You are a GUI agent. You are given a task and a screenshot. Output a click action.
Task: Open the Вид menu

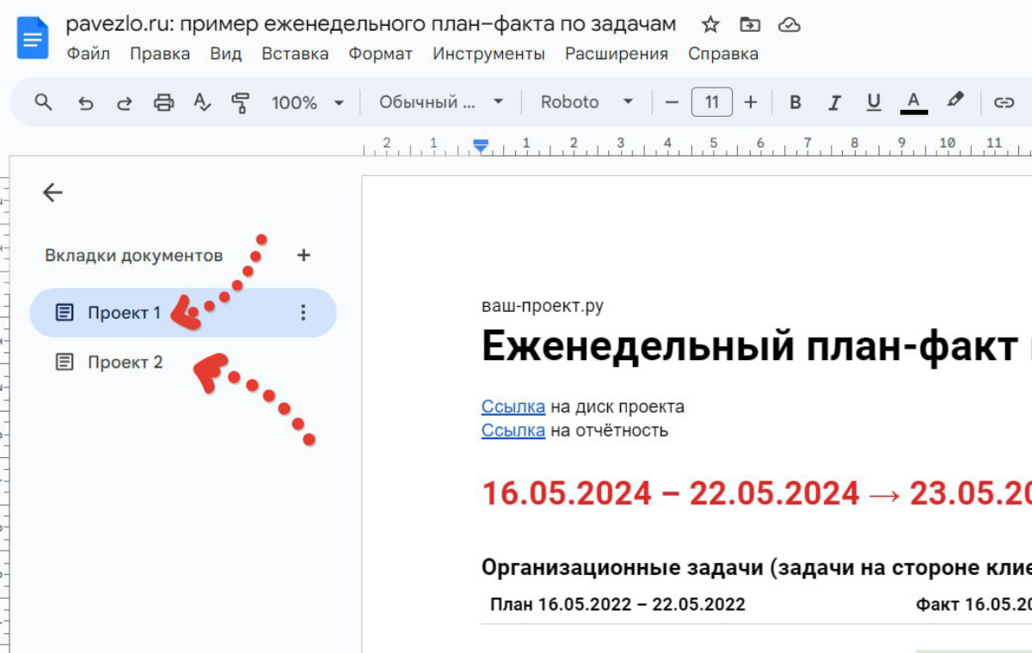click(x=225, y=53)
